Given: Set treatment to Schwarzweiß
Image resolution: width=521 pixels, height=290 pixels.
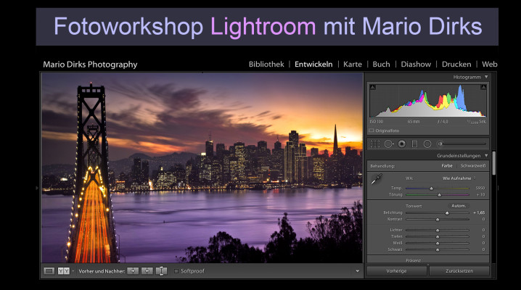Looking at the screenshot, I should click(473, 165).
